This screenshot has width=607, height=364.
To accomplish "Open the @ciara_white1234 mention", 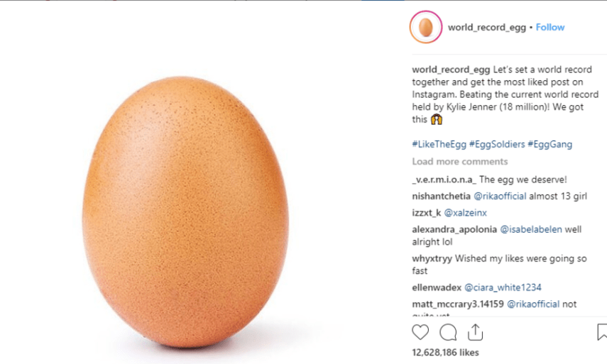I will click(x=503, y=287).
